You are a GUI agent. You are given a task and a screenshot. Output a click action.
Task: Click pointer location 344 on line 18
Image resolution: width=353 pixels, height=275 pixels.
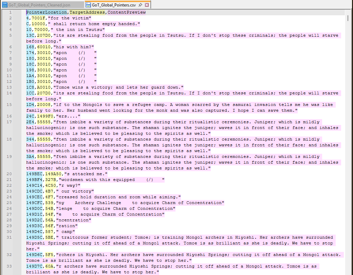[30, 139]
